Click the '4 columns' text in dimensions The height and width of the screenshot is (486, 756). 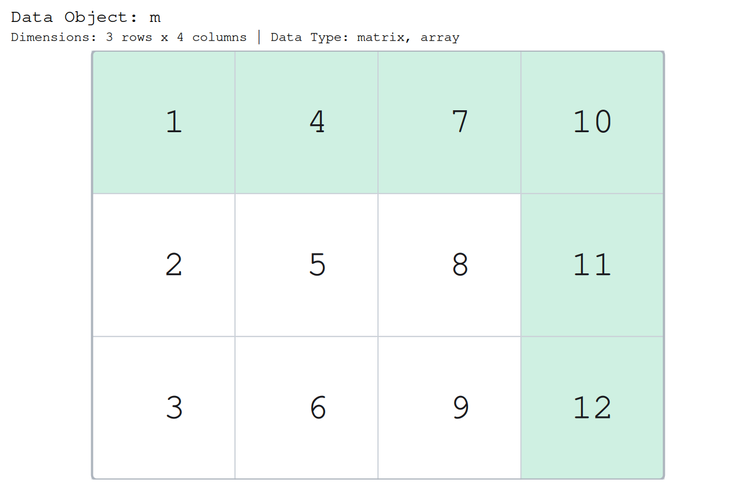pos(211,38)
